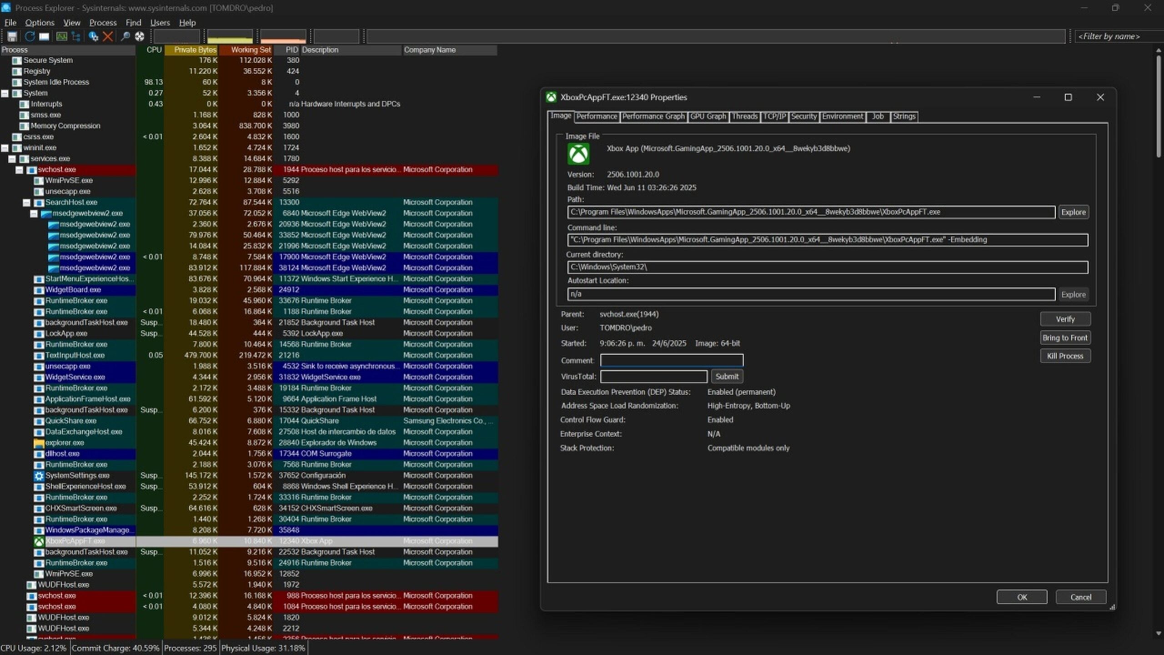Click the explorer.exe folder icon

coord(39,443)
